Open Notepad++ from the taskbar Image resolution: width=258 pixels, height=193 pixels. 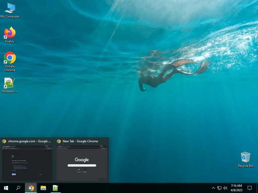coord(55,188)
